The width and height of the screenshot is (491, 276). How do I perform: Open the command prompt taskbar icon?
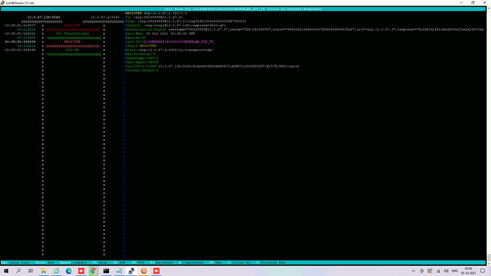(x=106, y=271)
